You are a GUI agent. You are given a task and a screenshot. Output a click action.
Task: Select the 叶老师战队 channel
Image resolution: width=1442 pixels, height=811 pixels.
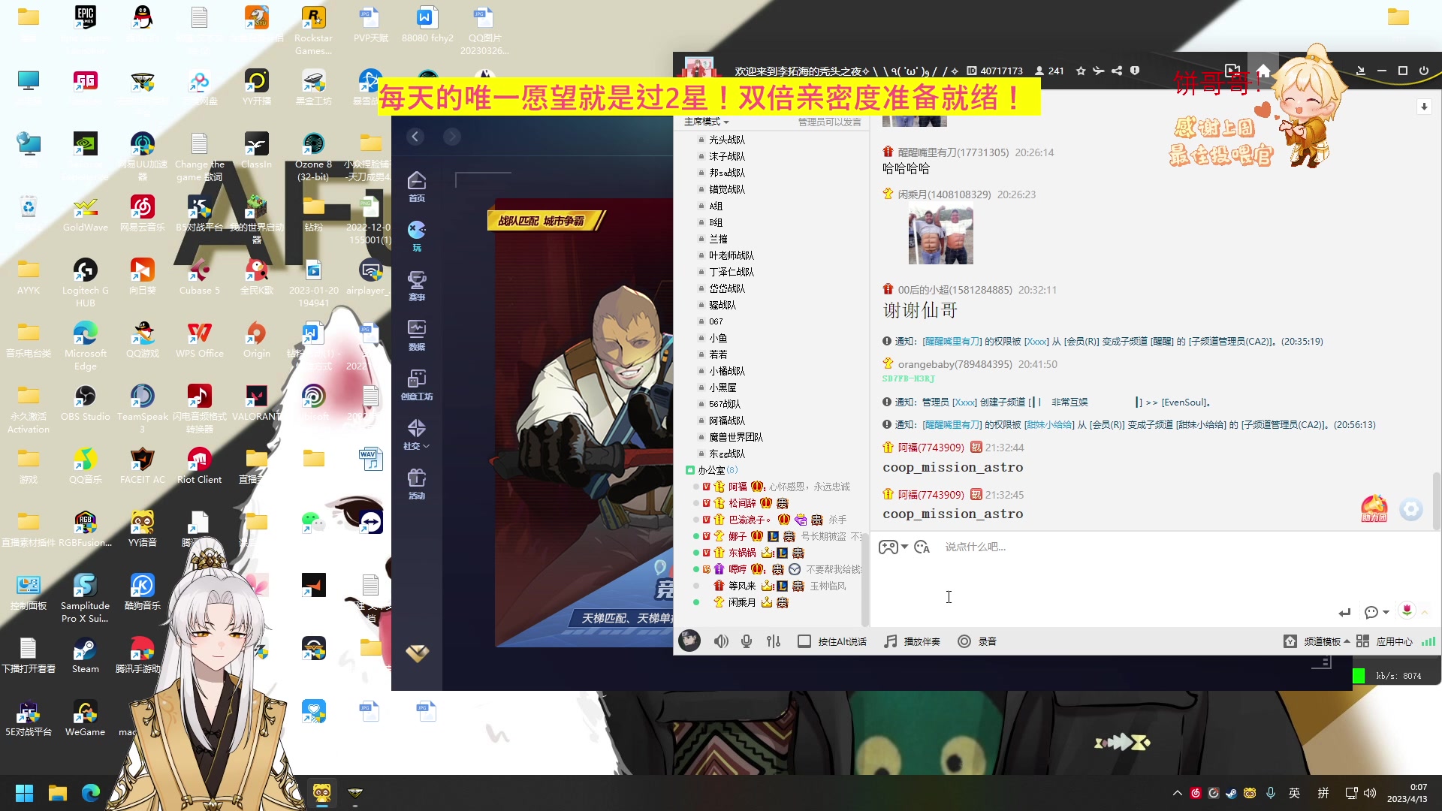(x=732, y=255)
